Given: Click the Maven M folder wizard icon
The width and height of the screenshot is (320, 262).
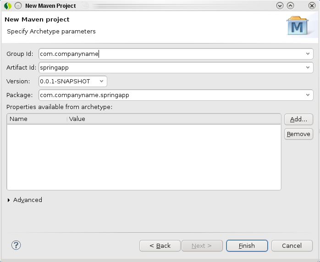Looking at the screenshot, I should tap(298, 26).
